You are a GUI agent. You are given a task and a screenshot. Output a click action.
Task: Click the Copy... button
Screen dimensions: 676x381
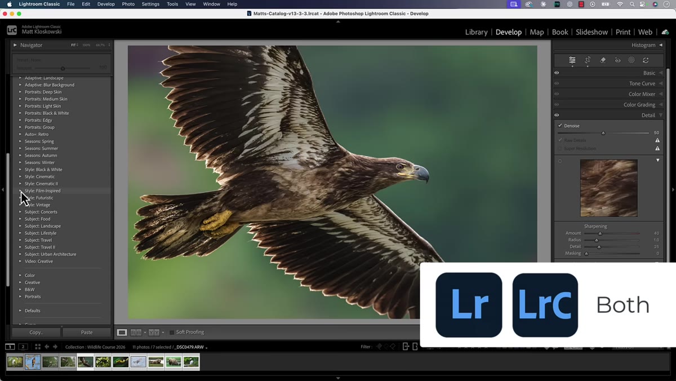(x=36, y=333)
